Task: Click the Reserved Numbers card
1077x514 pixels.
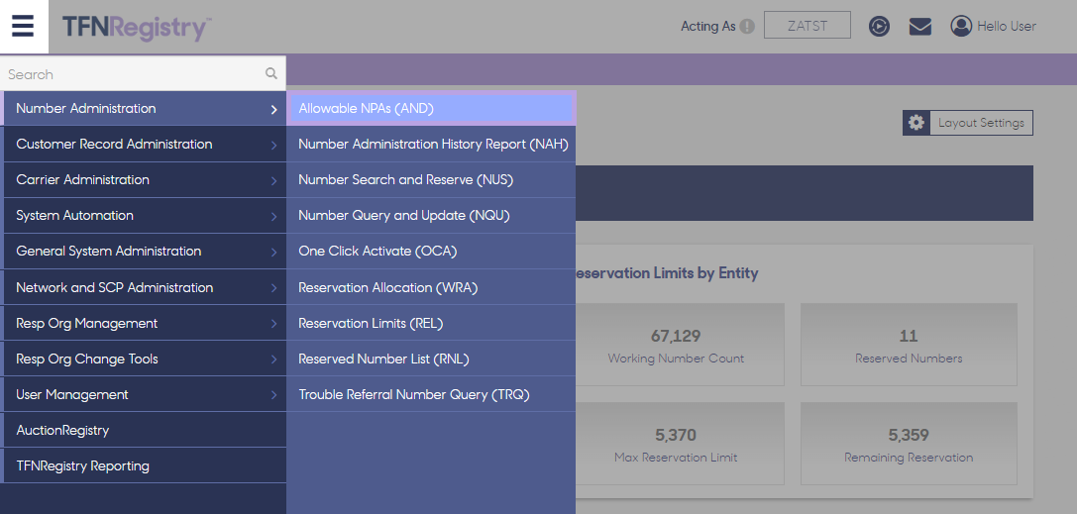Action: pos(909,345)
